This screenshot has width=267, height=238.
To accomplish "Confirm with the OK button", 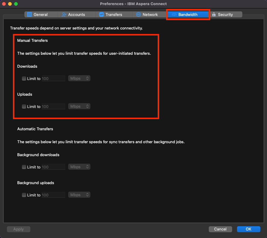I will [249, 229].
